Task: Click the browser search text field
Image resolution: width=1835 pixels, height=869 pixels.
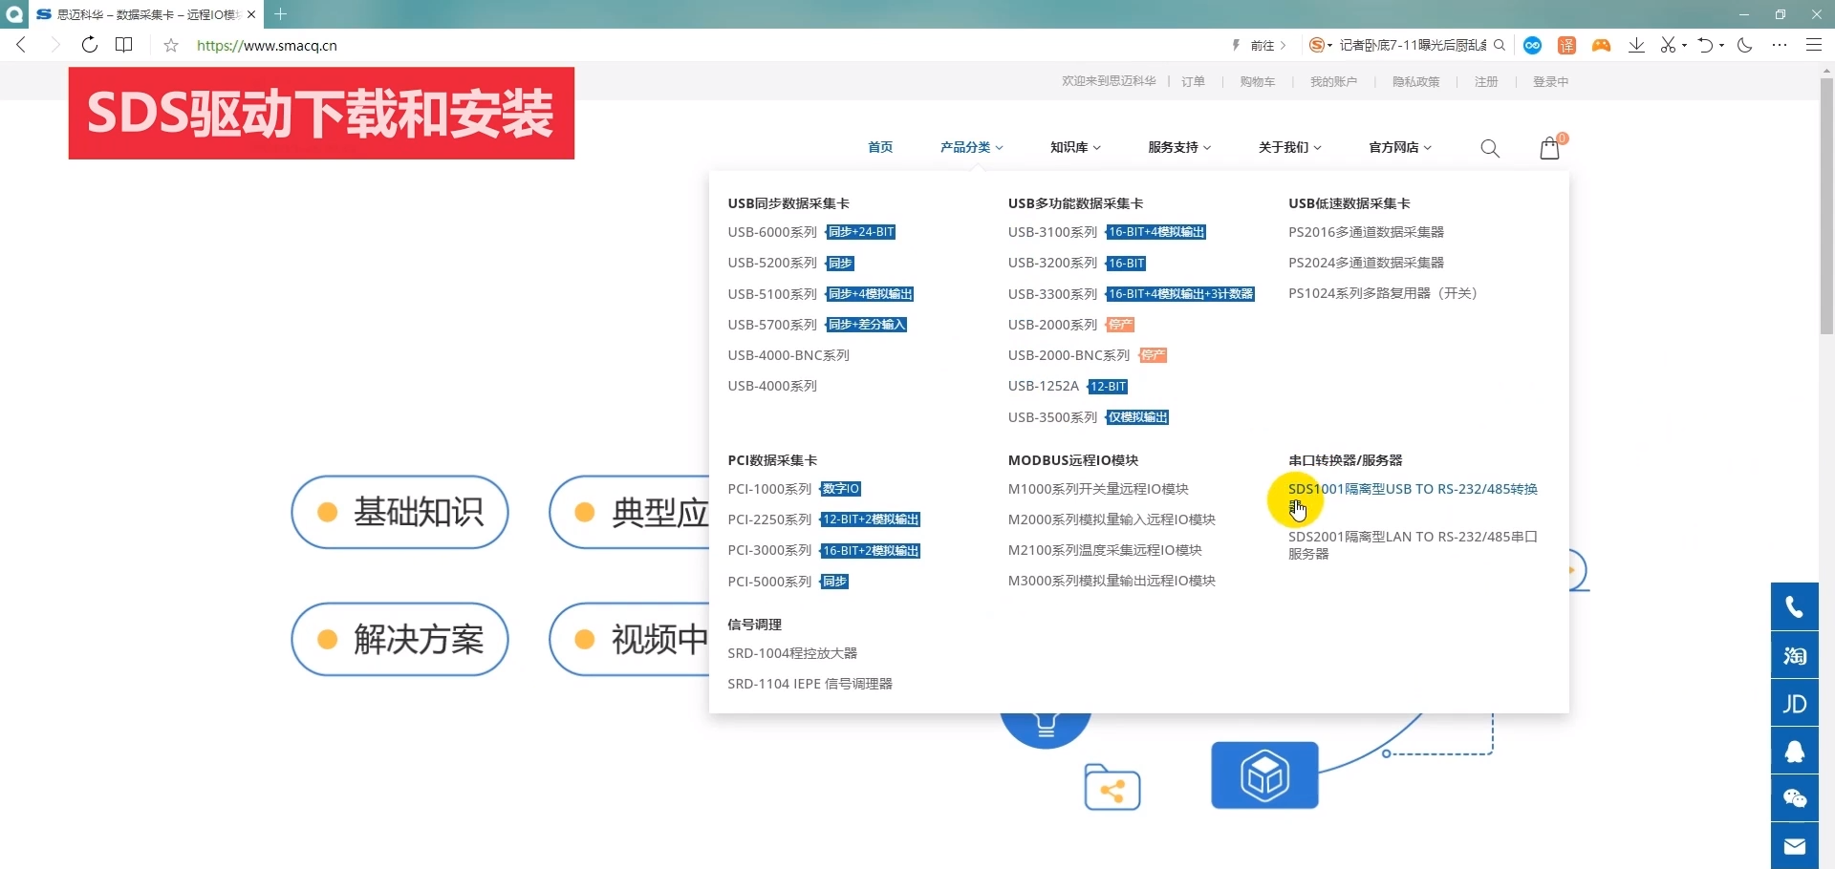Action: pos(1412,45)
